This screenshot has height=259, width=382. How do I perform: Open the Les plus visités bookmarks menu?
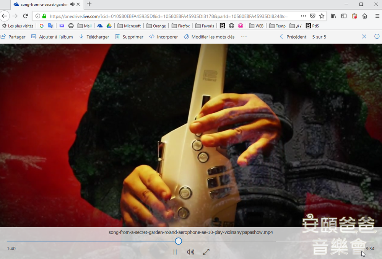pos(17,26)
